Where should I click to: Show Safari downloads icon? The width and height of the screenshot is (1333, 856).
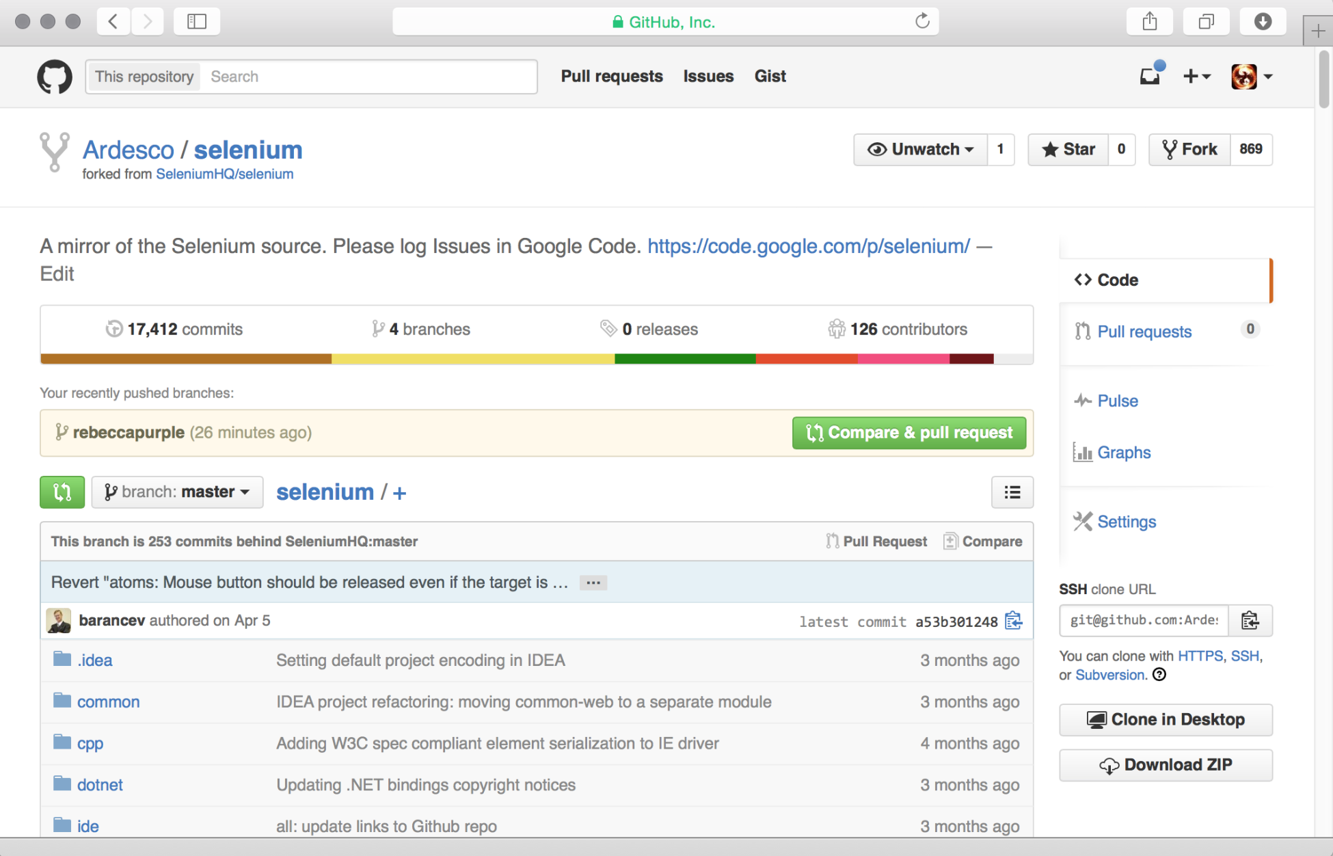point(1263,21)
